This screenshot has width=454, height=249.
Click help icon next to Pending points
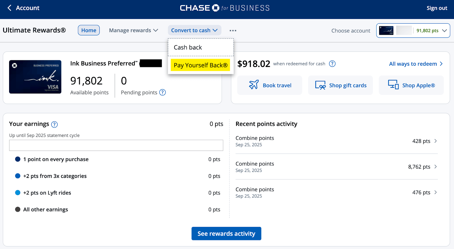coord(163,92)
